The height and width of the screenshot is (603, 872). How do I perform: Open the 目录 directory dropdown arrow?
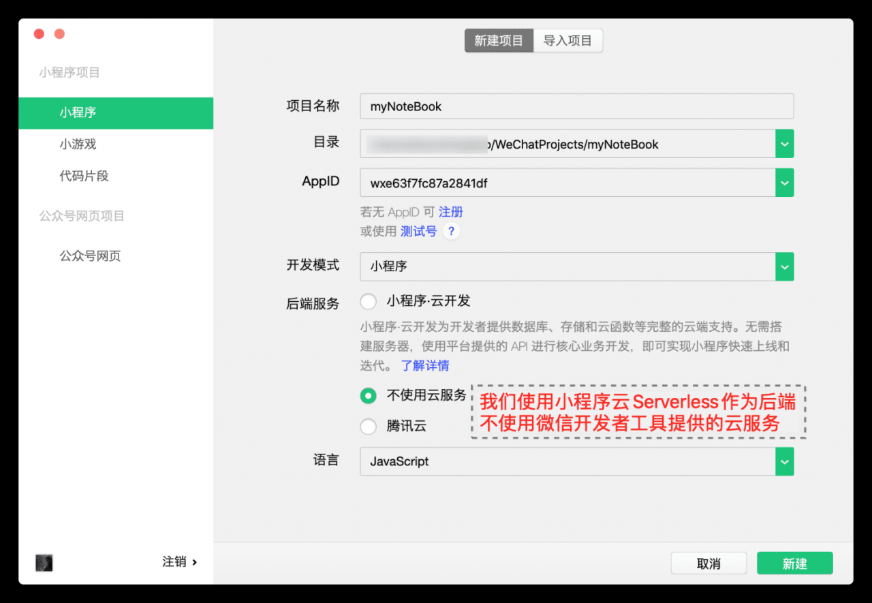coord(784,144)
